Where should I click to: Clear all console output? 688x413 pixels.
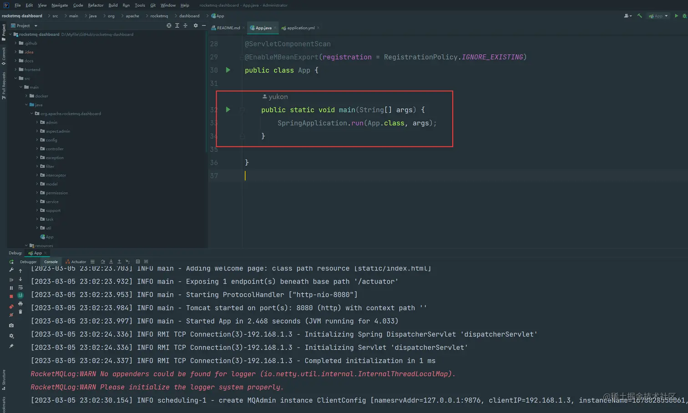[x=20, y=312]
